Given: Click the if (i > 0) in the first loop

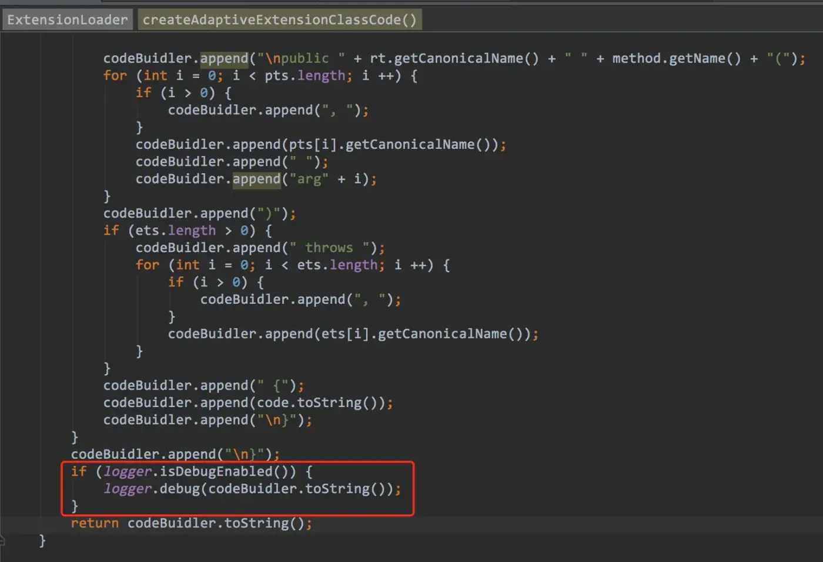Looking at the screenshot, I should pos(183,92).
